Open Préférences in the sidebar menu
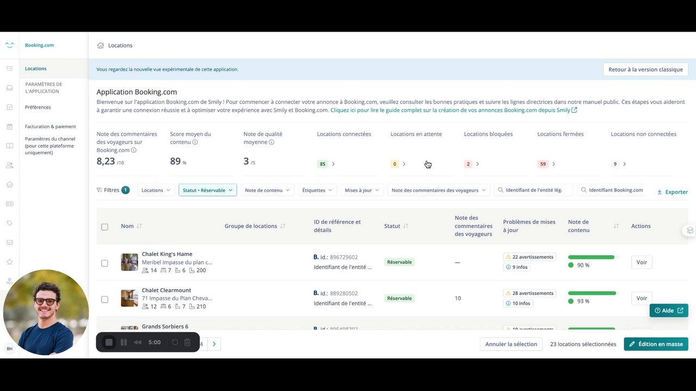This screenshot has height=391, width=696. pos(38,108)
